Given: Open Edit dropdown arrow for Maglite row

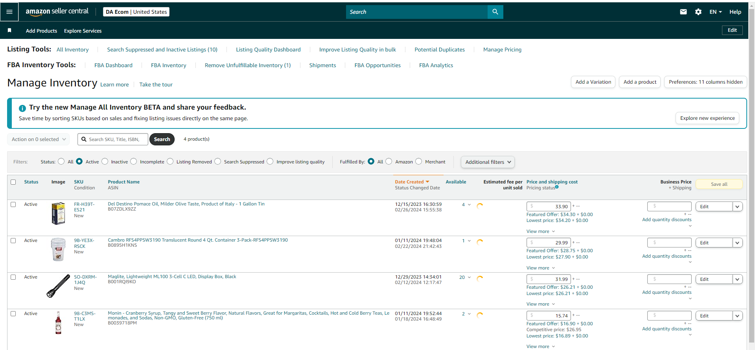Looking at the screenshot, I should click(737, 279).
